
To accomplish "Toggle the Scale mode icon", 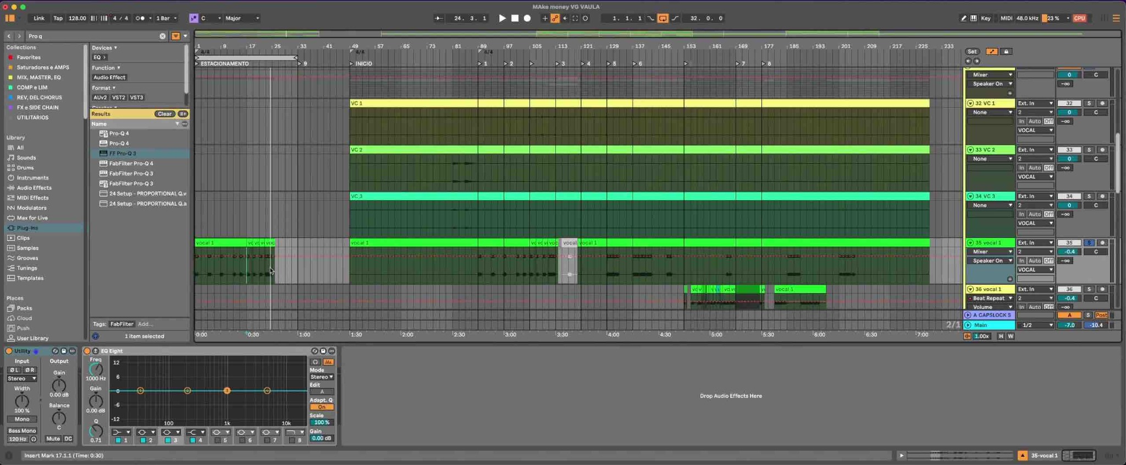I will [194, 18].
